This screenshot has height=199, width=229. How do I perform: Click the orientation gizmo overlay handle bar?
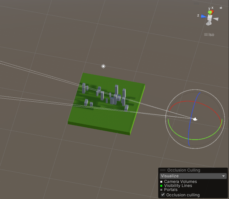pyautogui.click(x=197, y=3)
